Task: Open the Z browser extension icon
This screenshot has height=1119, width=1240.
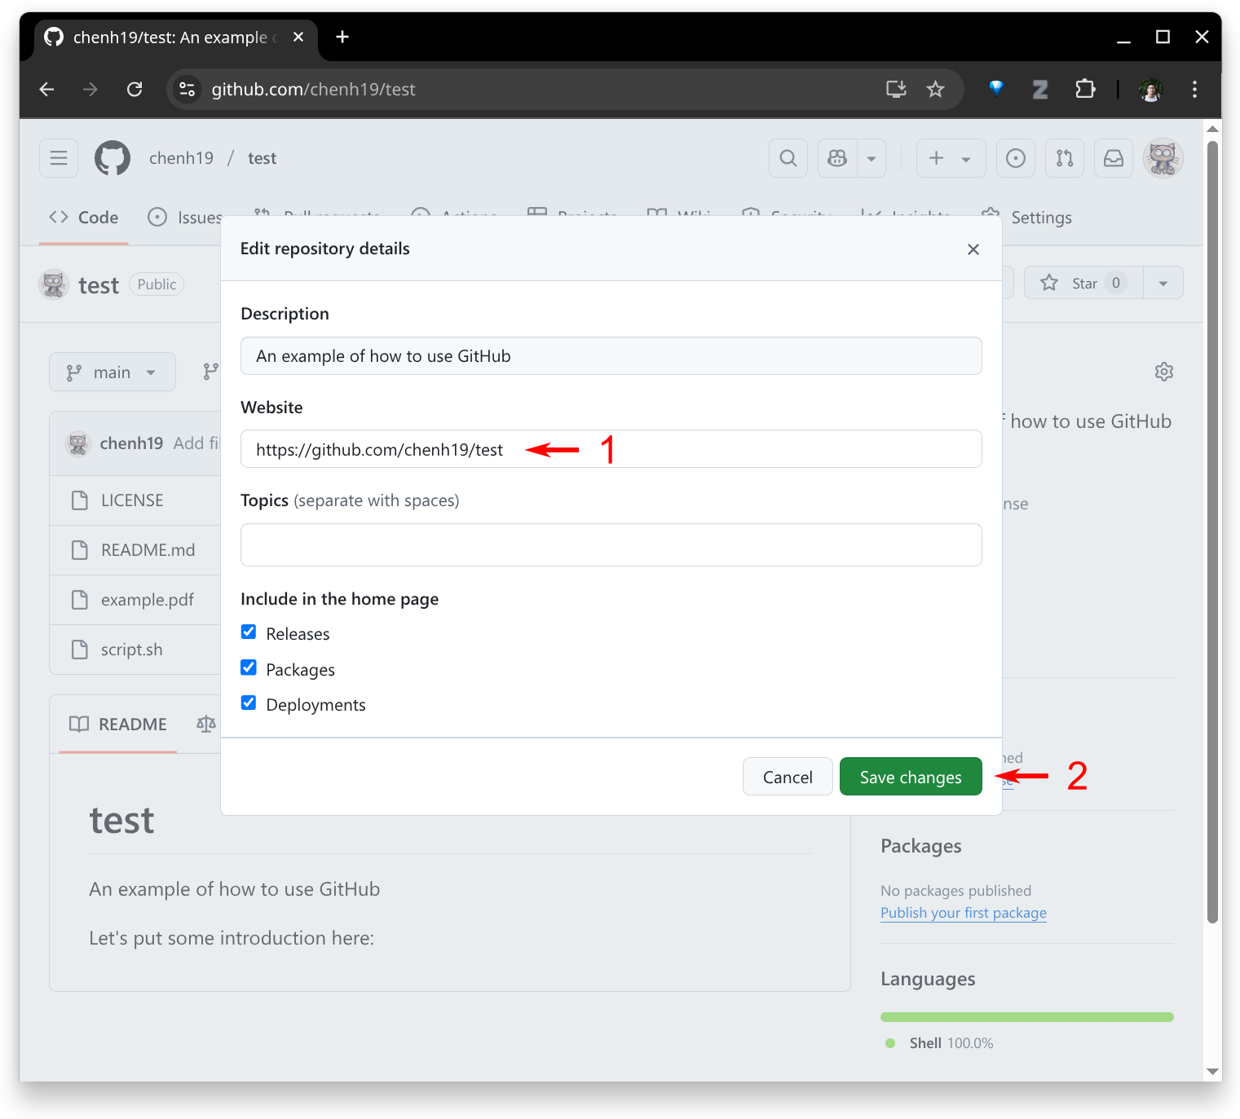Action: (x=1040, y=89)
